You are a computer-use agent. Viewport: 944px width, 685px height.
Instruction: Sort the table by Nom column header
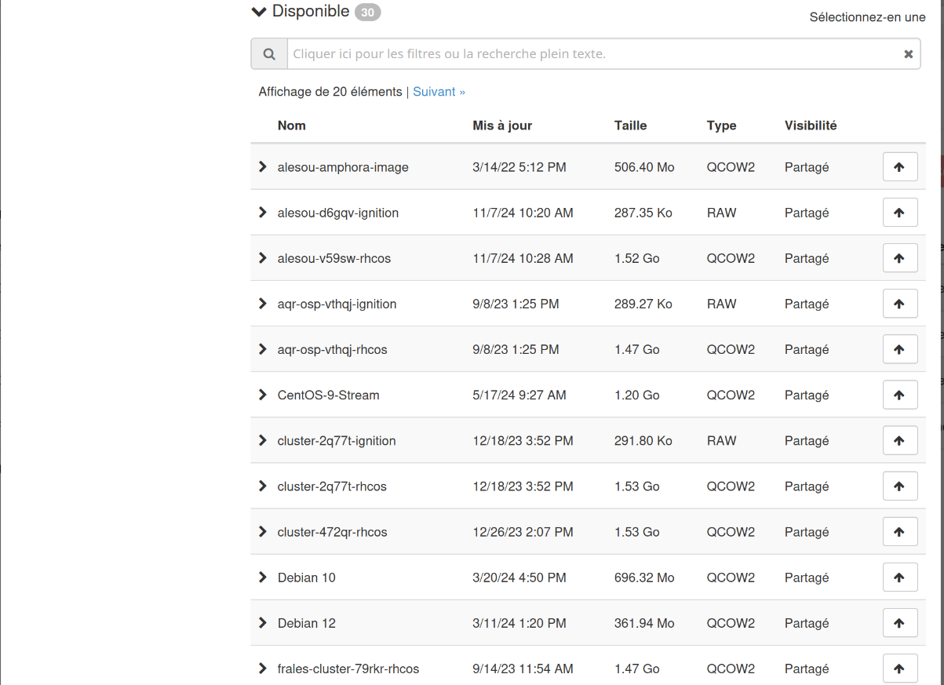291,126
